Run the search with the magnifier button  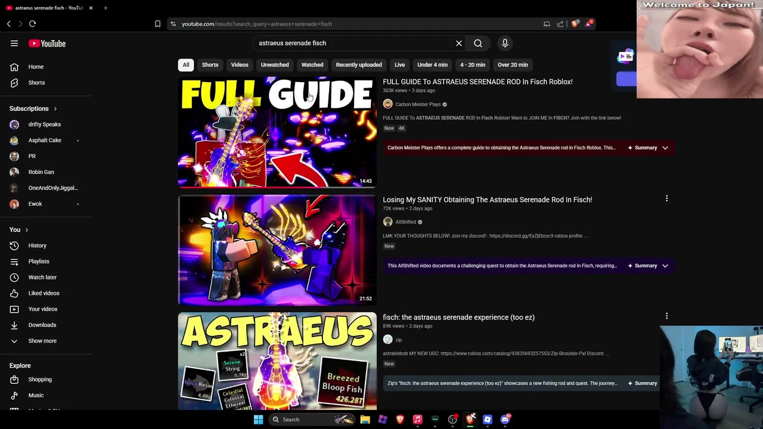pos(478,43)
